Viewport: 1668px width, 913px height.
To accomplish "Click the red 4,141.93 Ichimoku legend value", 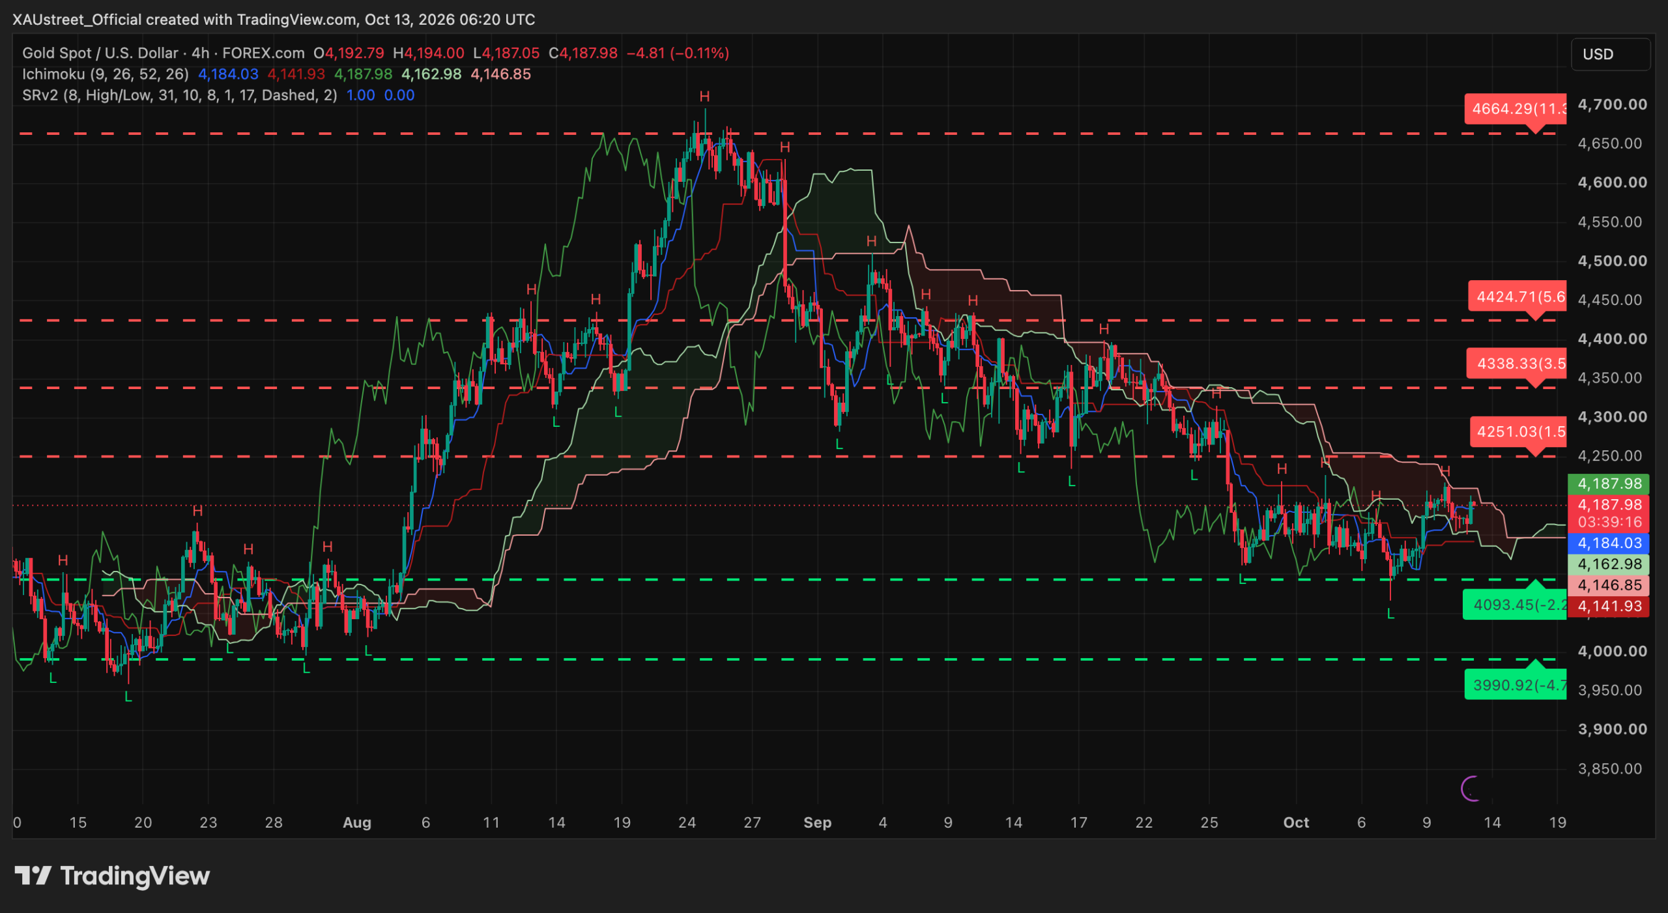I will click(296, 74).
